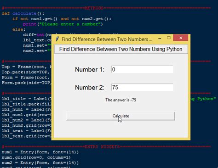Click the 'lbl_num2.grid(row=' code line

[x=27, y=125]
